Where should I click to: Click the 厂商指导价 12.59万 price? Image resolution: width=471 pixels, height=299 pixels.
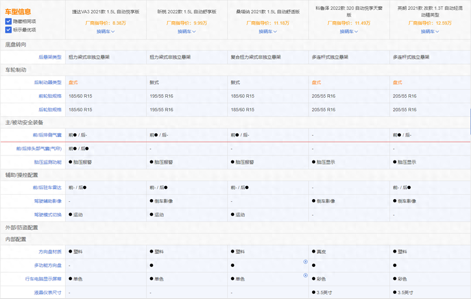tap(430, 23)
